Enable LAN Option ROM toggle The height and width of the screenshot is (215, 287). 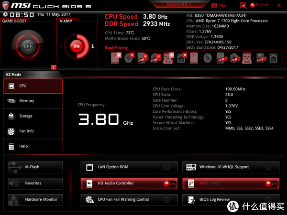(166, 167)
